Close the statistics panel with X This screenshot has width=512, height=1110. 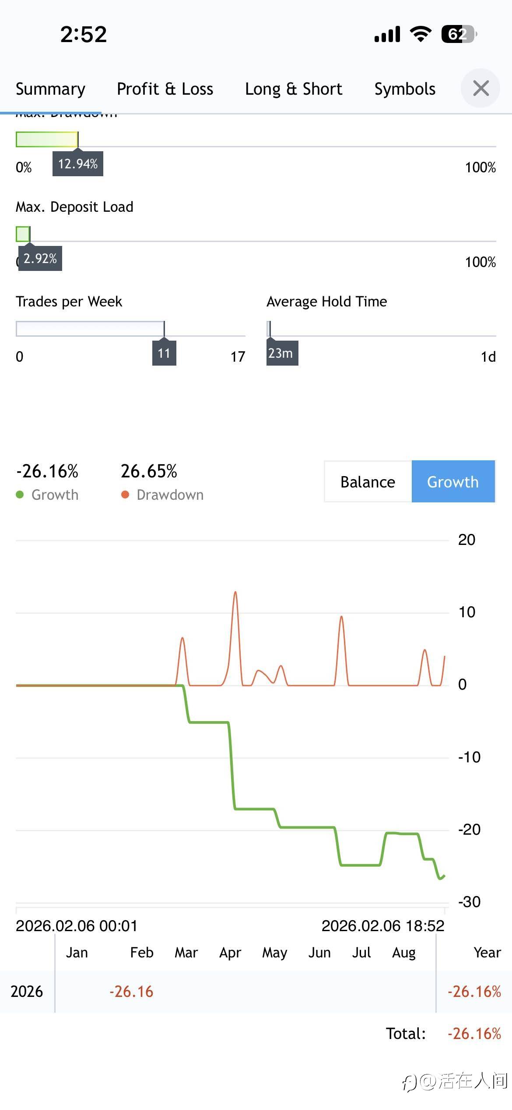click(480, 88)
